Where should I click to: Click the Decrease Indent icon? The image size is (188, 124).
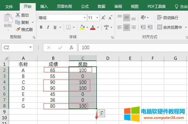tap(143, 27)
